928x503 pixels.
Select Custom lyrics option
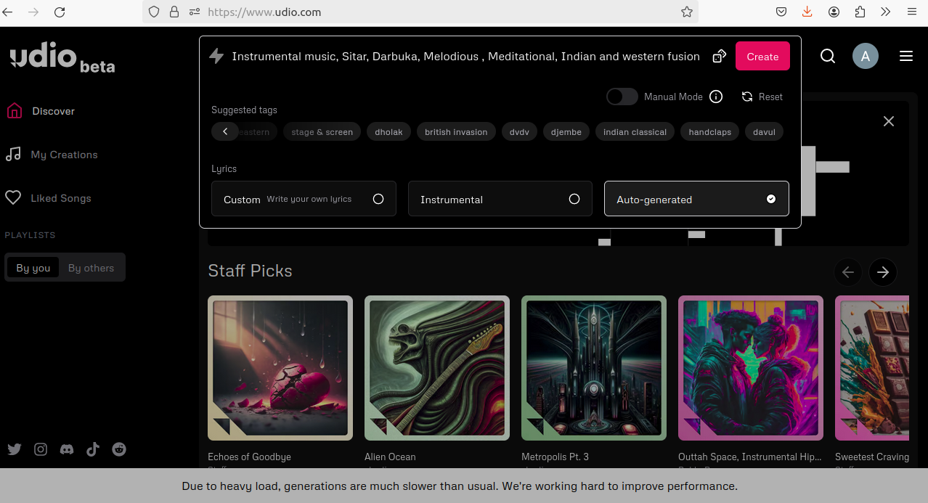tap(304, 199)
